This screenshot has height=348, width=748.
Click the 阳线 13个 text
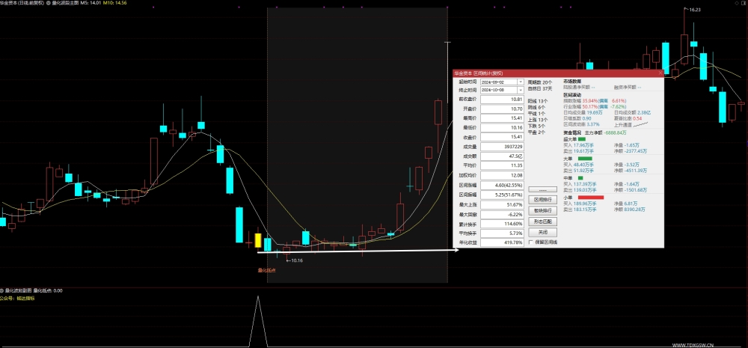point(538,101)
